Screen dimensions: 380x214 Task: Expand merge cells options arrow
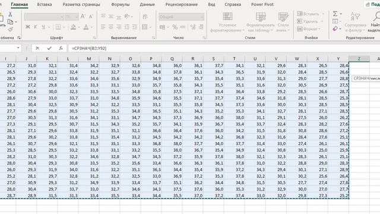[x=150, y=27]
